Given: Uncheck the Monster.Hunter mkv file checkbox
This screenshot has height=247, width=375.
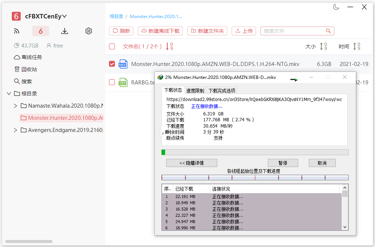Looking at the screenshot, I should (x=112, y=64).
